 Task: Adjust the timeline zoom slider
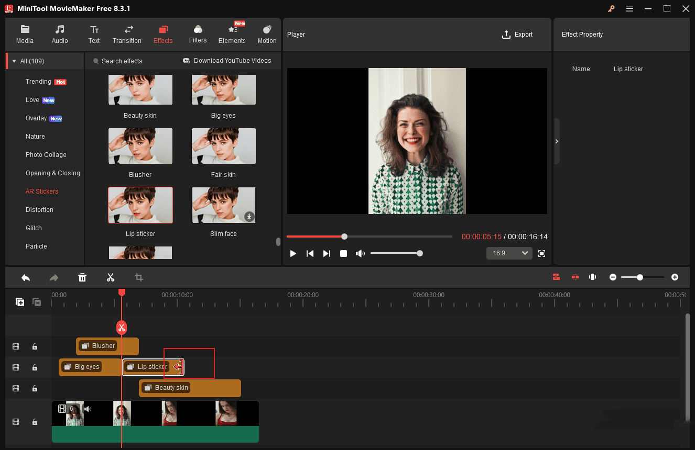pos(640,277)
